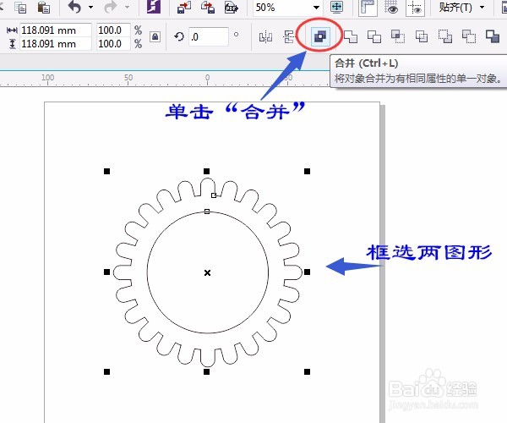This screenshot has height=423, width=507.
Task: Click the Redo arrow icon
Action: pyautogui.click(x=111, y=7)
